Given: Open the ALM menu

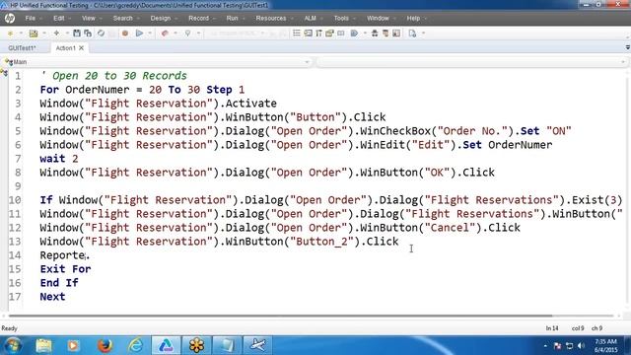Looking at the screenshot, I should pos(310,18).
